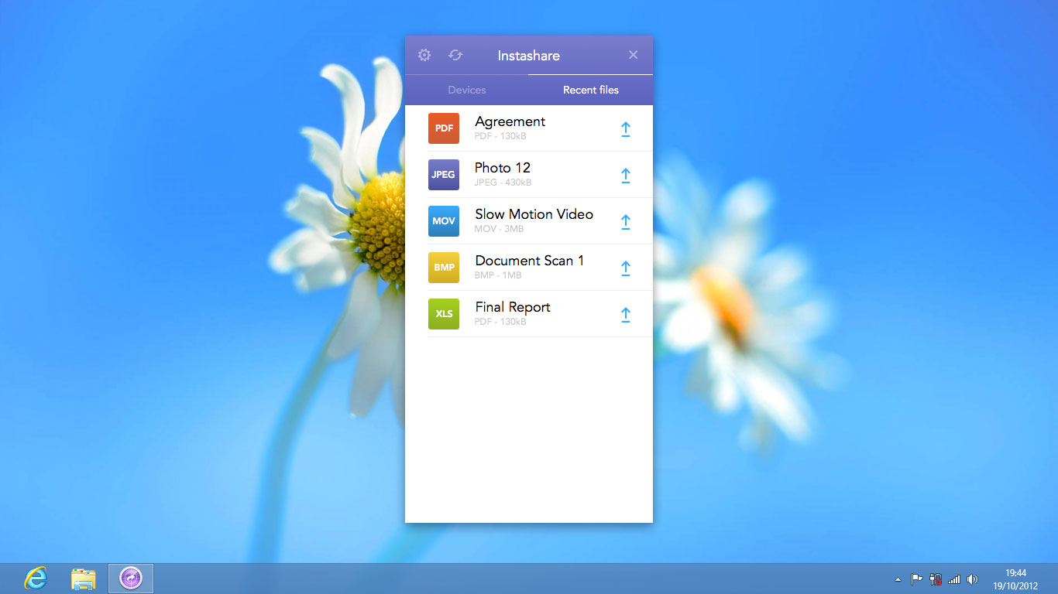Screen dimensions: 1058x594
Task: Select the "Photo 12" file name
Action: click(x=503, y=168)
